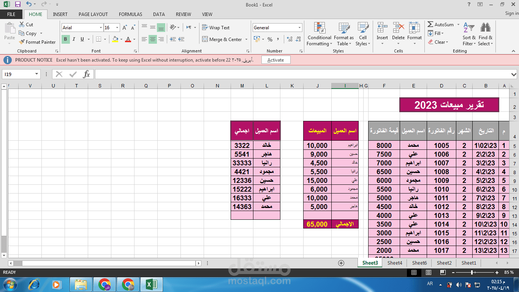Open the Clear dropdown
Viewport: 519px width, 292px height.
(438, 42)
